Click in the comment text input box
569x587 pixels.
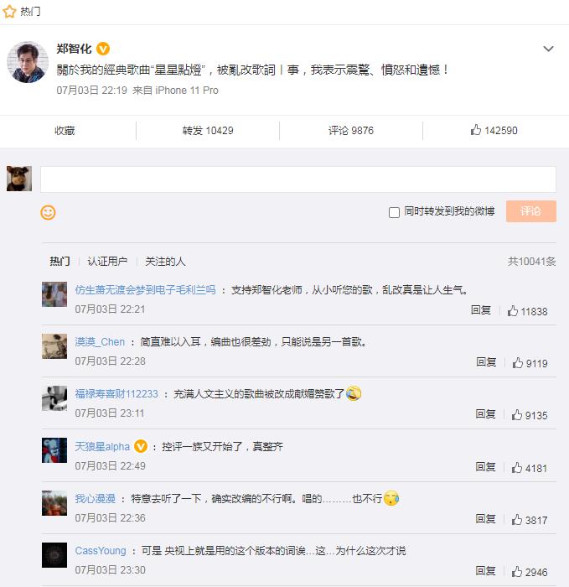pos(297,179)
